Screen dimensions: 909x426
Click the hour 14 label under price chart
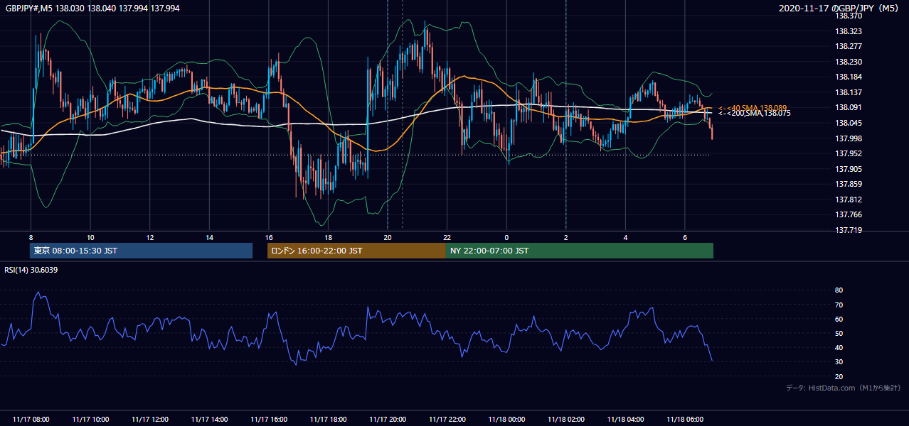coord(209,238)
